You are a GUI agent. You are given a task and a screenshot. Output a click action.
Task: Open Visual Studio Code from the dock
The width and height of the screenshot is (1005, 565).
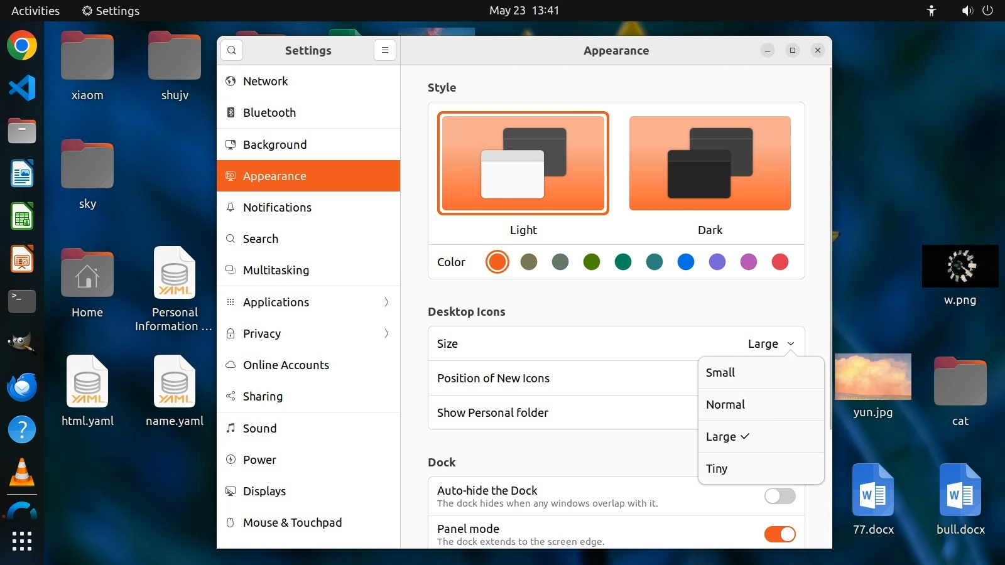(22, 88)
